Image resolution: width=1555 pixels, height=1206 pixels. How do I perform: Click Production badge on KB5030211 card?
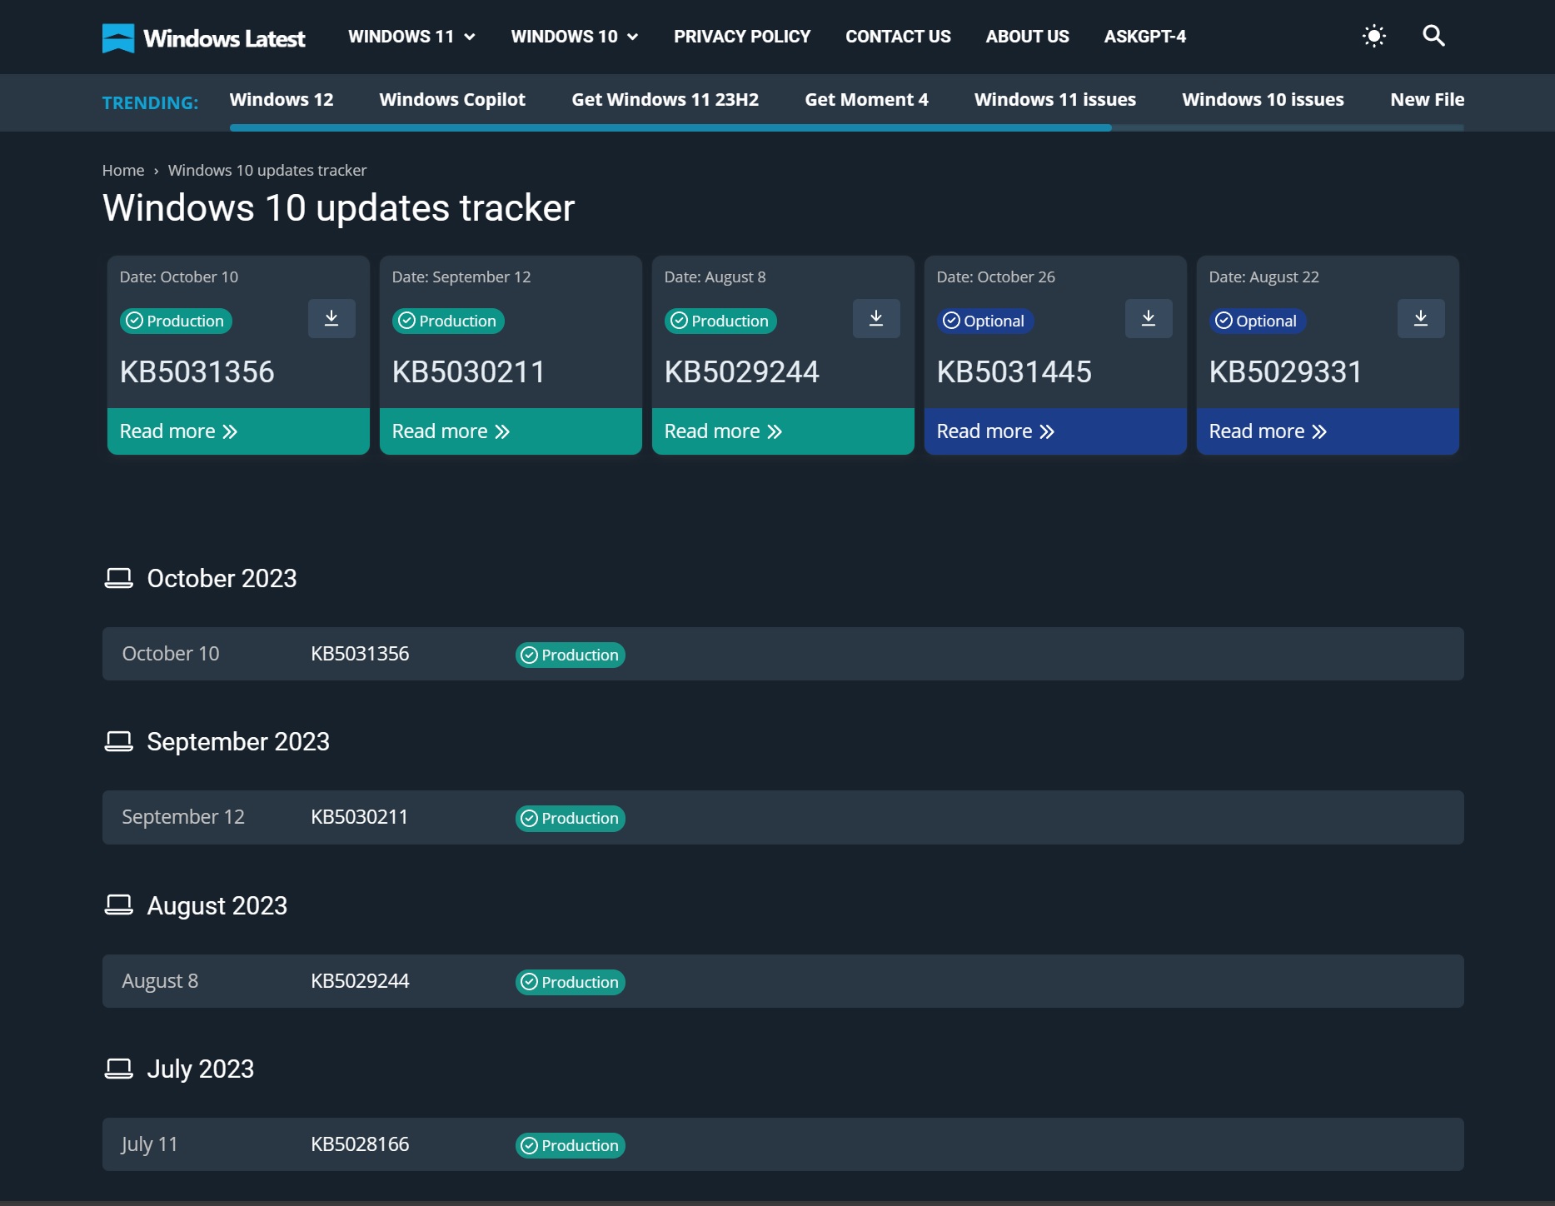(x=448, y=321)
